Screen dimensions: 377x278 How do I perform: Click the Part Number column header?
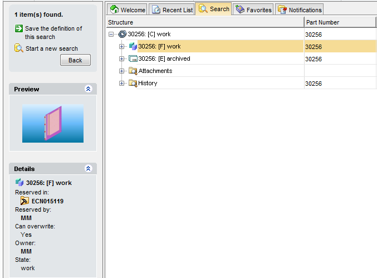340,22
